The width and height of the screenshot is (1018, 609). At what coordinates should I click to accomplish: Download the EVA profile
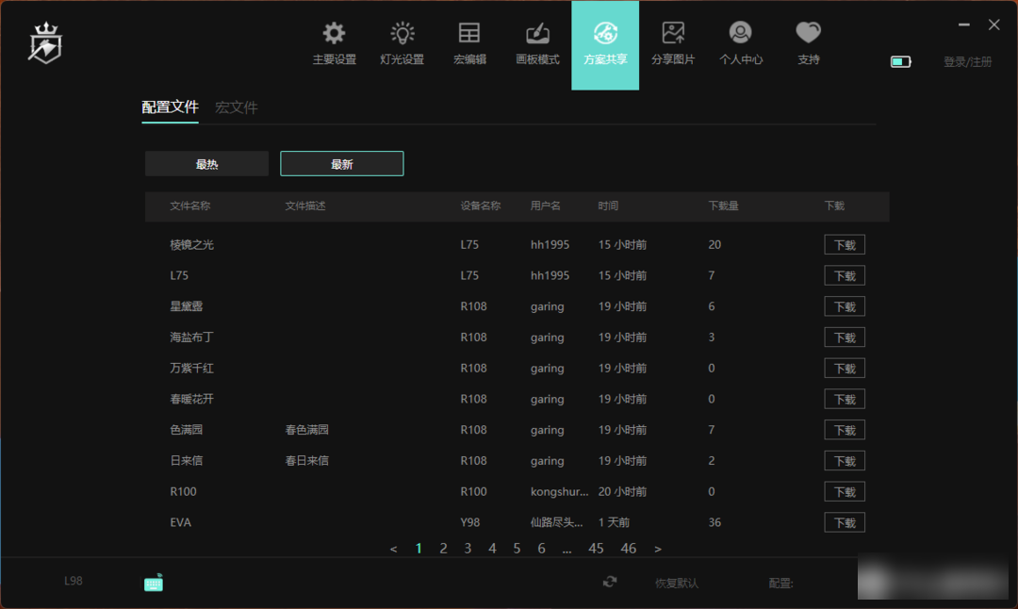(x=844, y=522)
